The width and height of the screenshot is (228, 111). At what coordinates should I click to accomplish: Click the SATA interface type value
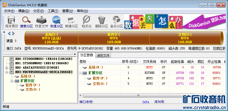coord(146,102)
